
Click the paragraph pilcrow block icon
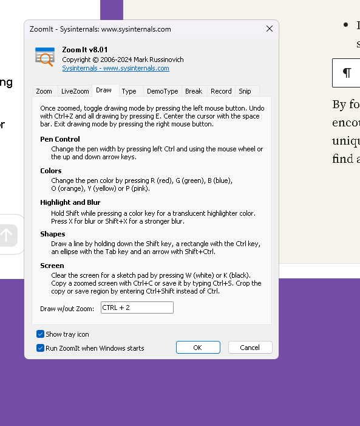tap(347, 73)
